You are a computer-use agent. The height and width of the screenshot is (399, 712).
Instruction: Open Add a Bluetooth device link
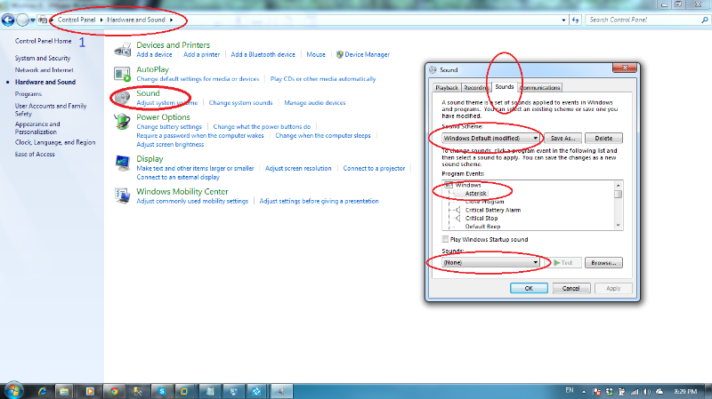point(263,54)
